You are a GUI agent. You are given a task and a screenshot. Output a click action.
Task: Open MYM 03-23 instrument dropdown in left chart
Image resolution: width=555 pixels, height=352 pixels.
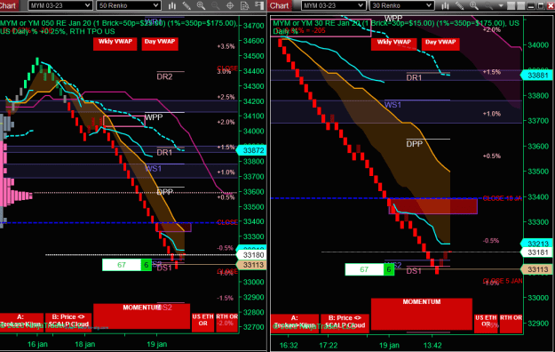[x=60, y=5]
